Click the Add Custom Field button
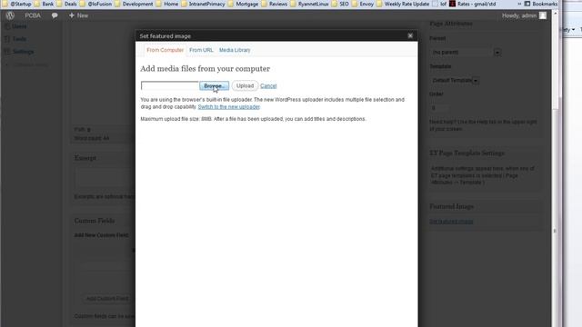The image size is (582, 327). (107, 299)
